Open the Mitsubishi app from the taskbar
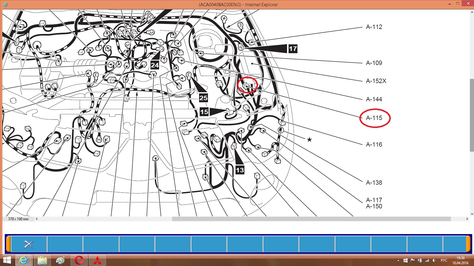Viewport: 474px width, 266px height. [97, 260]
